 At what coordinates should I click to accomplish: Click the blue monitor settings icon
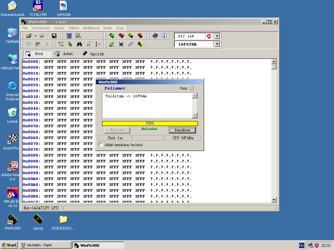69,36
